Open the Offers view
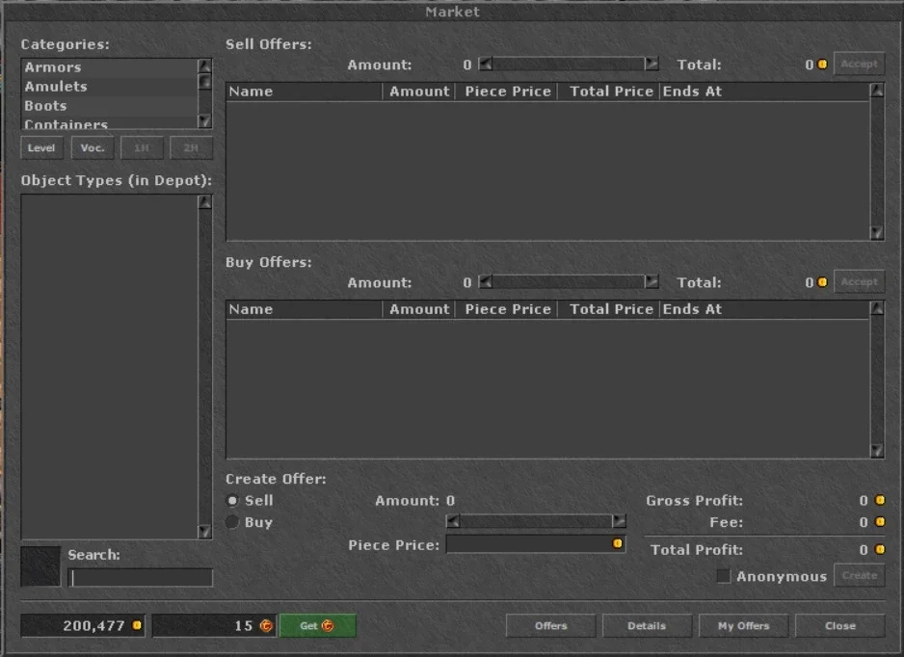904x657 pixels. pyautogui.click(x=550, y=626)
